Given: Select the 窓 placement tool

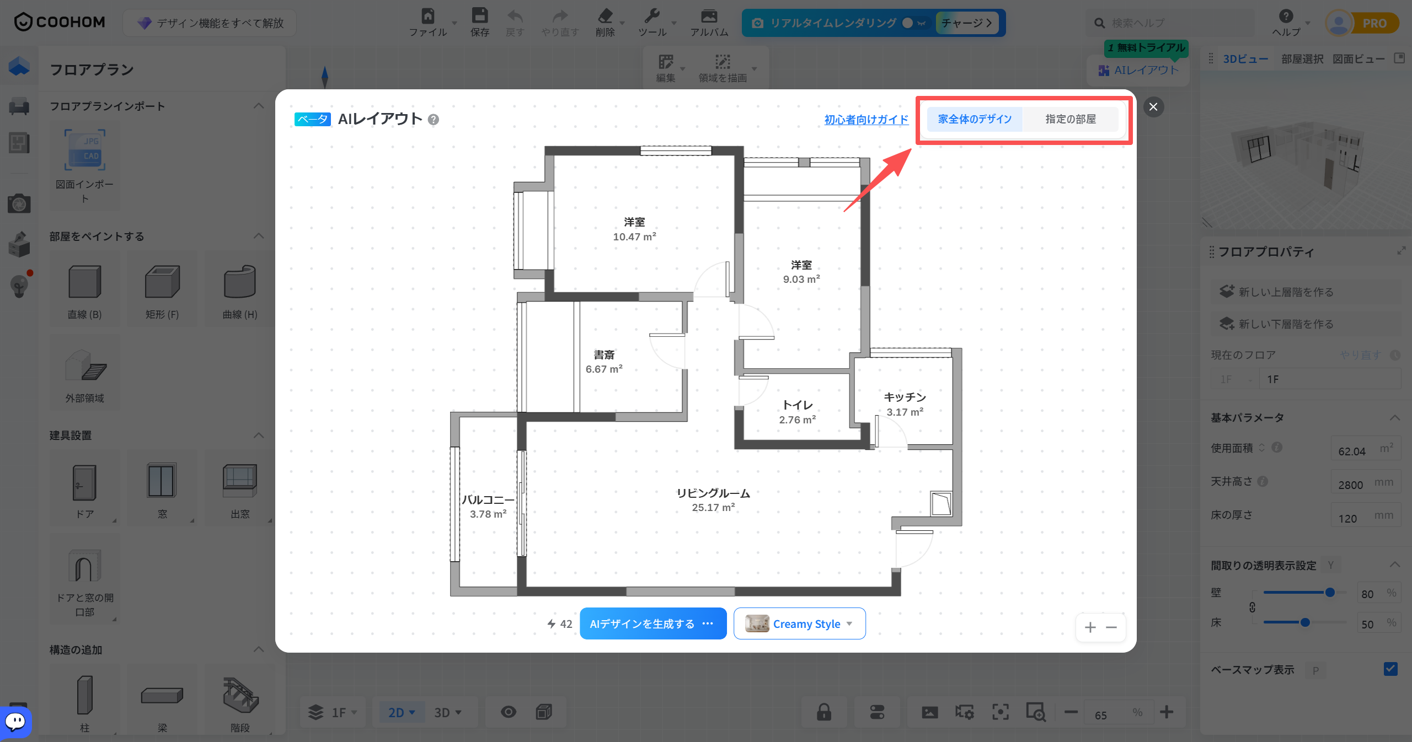Looking at the screenshot, I should 162,488.
